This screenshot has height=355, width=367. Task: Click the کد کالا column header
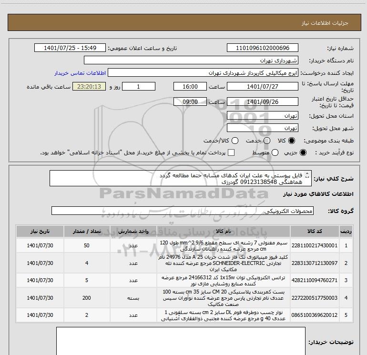pos(315,231)
